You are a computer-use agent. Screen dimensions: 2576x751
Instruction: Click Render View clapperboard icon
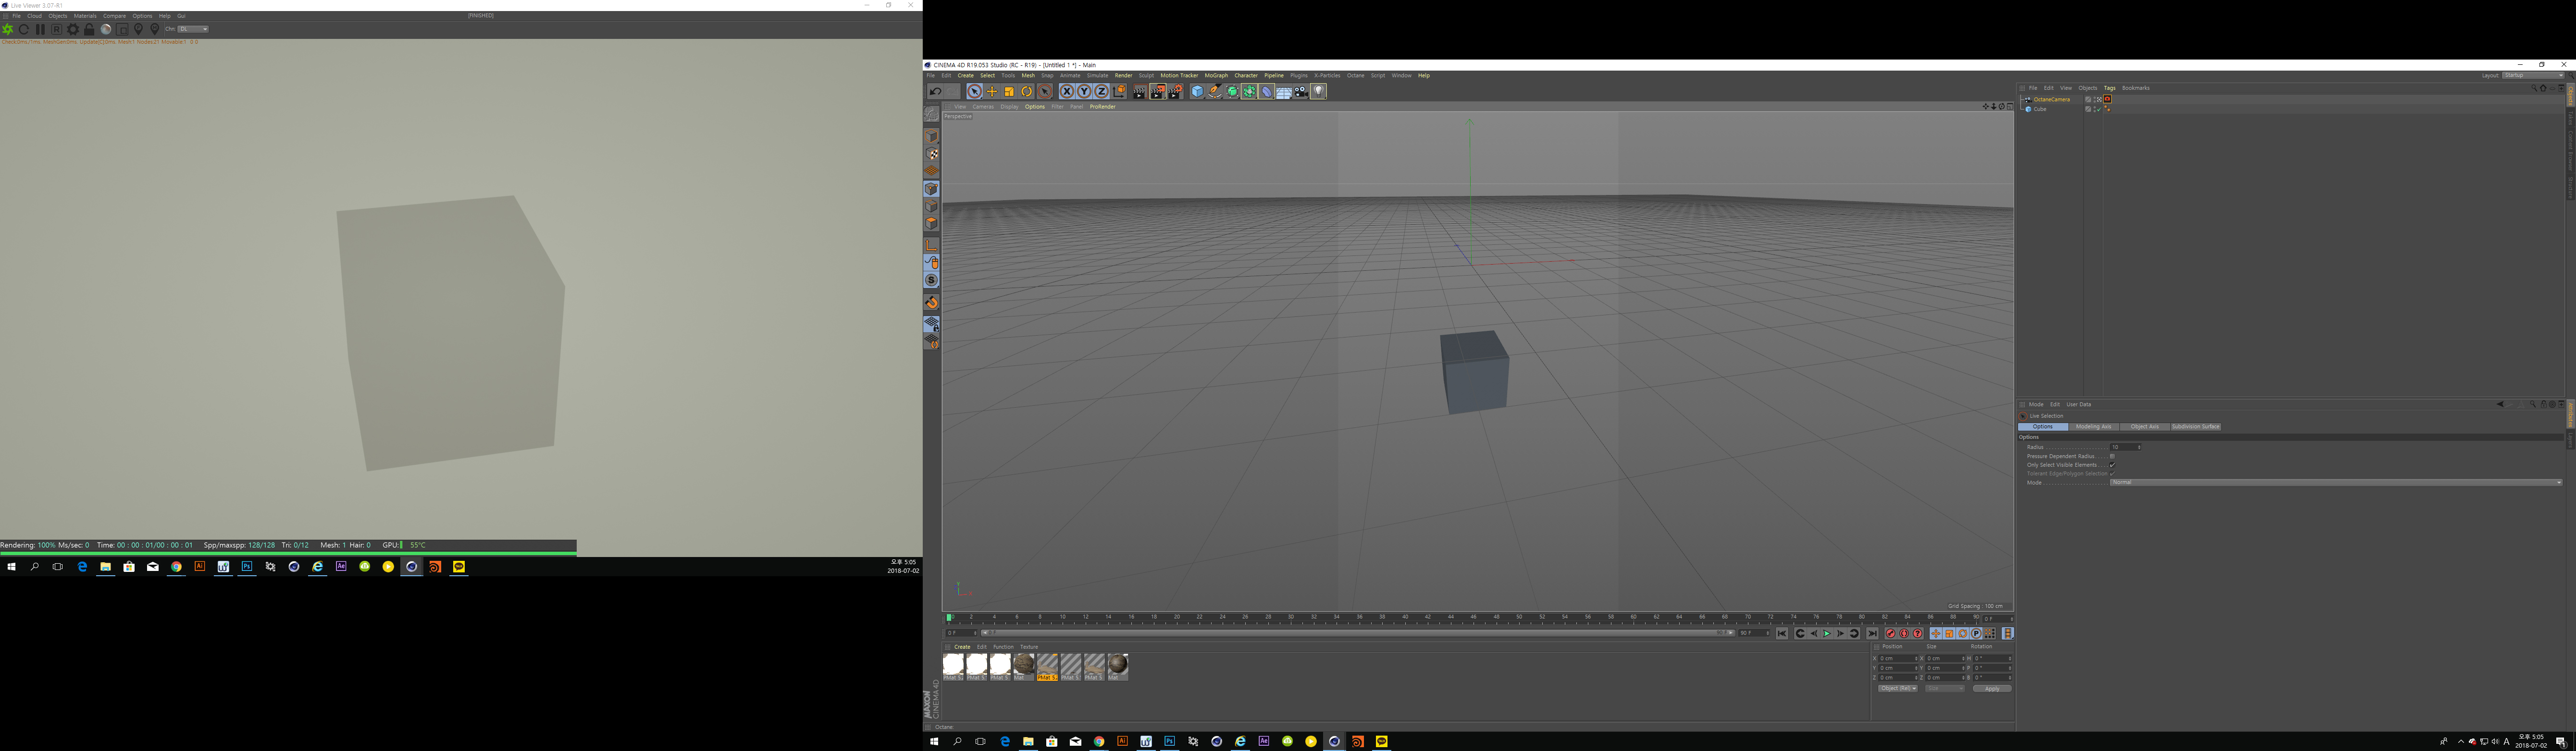pyautogui.click(x=1140, y=92)
